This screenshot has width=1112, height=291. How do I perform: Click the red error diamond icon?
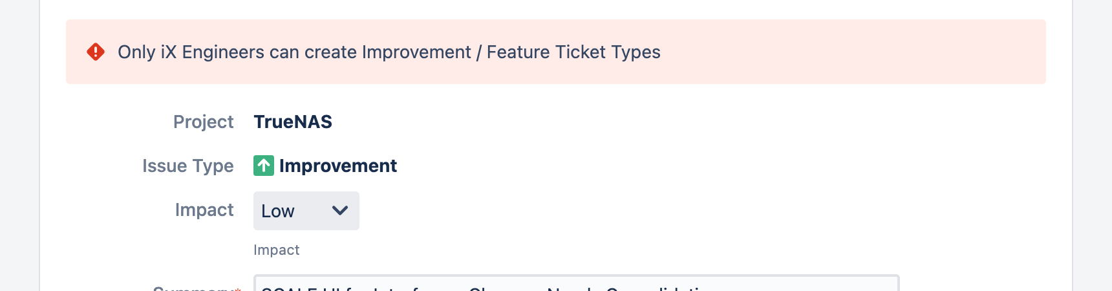tap(96, 52)
